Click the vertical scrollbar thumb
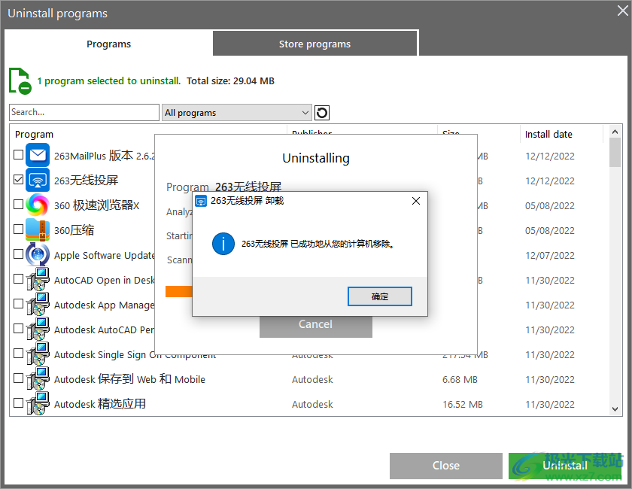Image resolution: width=632 pixels, height=489 pixels. coord(615,153)
